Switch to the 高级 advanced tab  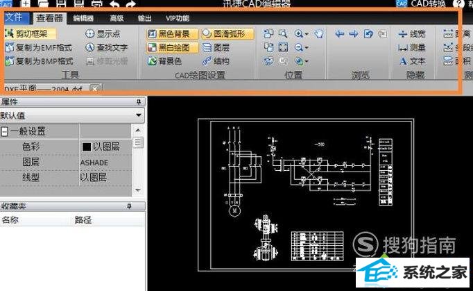click(117, 19)
